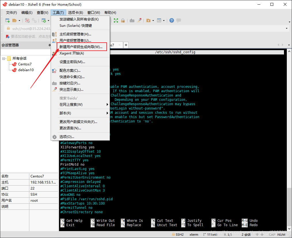Close the Centos7 tab with its x
The image size is (292, 238).
[120, 45]
